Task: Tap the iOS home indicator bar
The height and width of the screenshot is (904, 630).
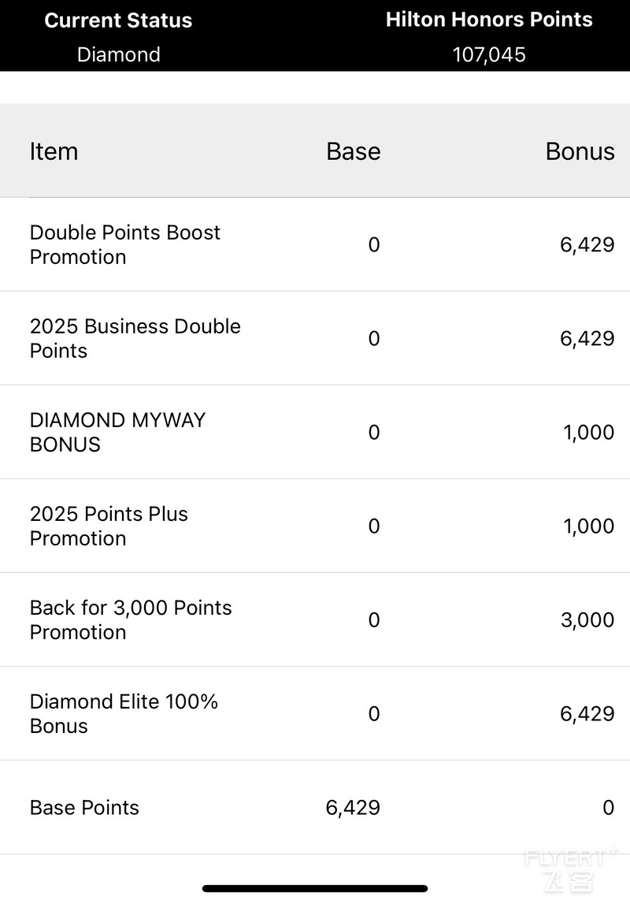Action: tap(315, 888)
